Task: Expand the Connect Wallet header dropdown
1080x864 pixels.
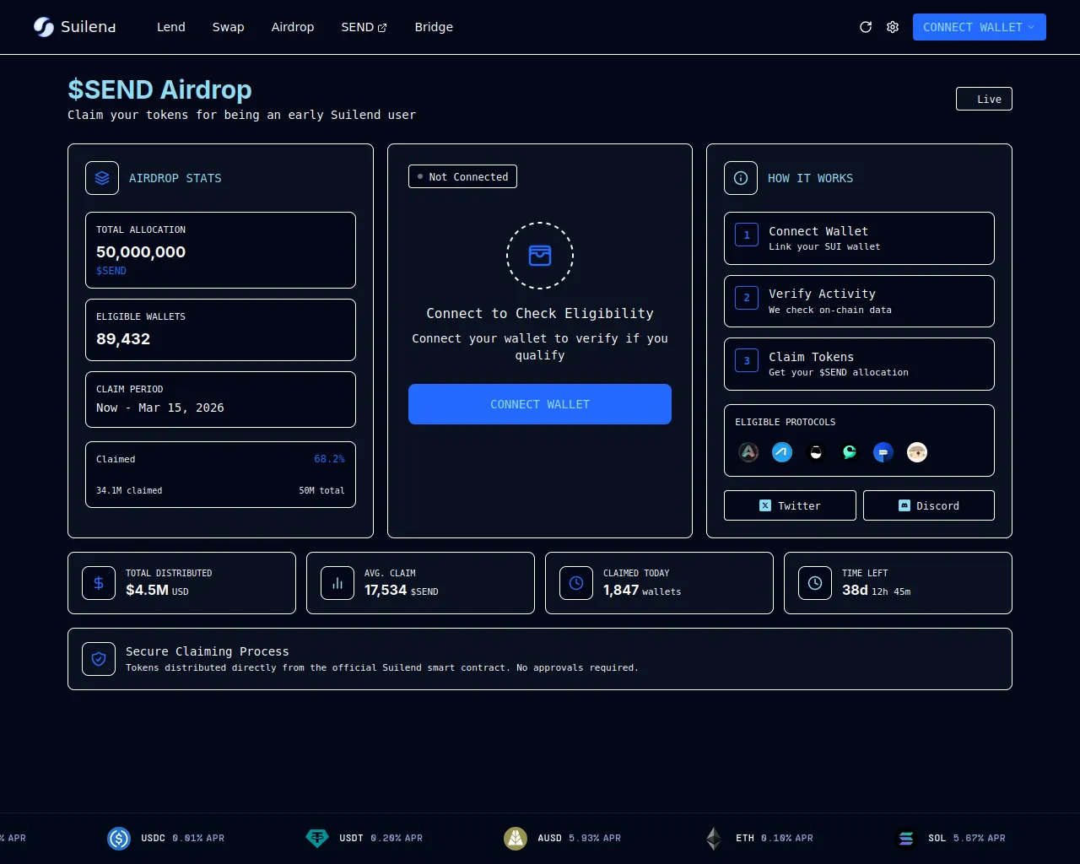Action: tap(979, 27)
